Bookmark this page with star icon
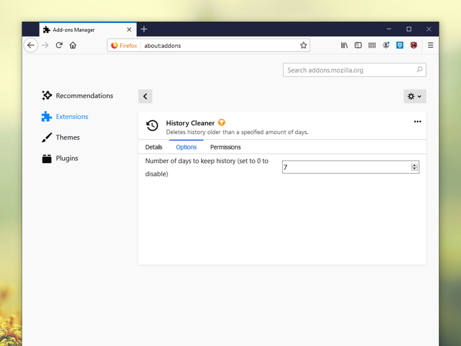Image resolution: width=461 pixels, height=346 pixels. pos(303,46)
